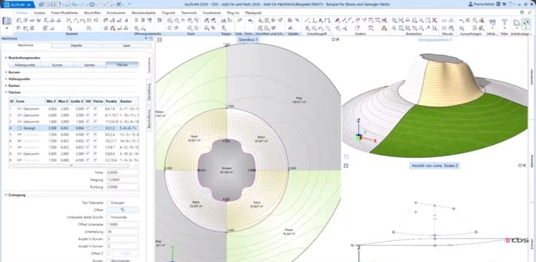
Task: Select the Grundriss 1 viewport title
Action: pos(248,40)
